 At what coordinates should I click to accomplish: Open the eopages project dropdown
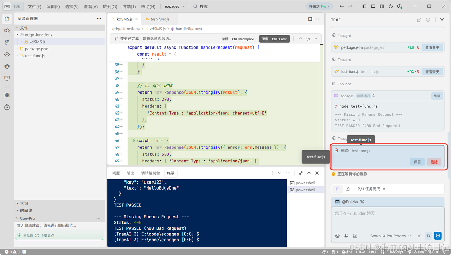(174, 6)
